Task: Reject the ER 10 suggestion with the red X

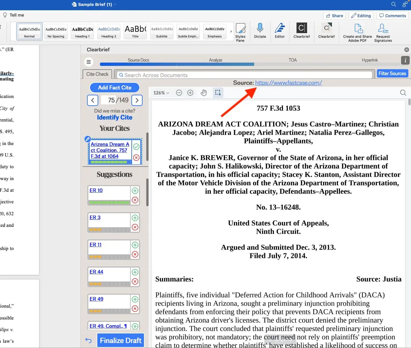Action: point(135,200)
